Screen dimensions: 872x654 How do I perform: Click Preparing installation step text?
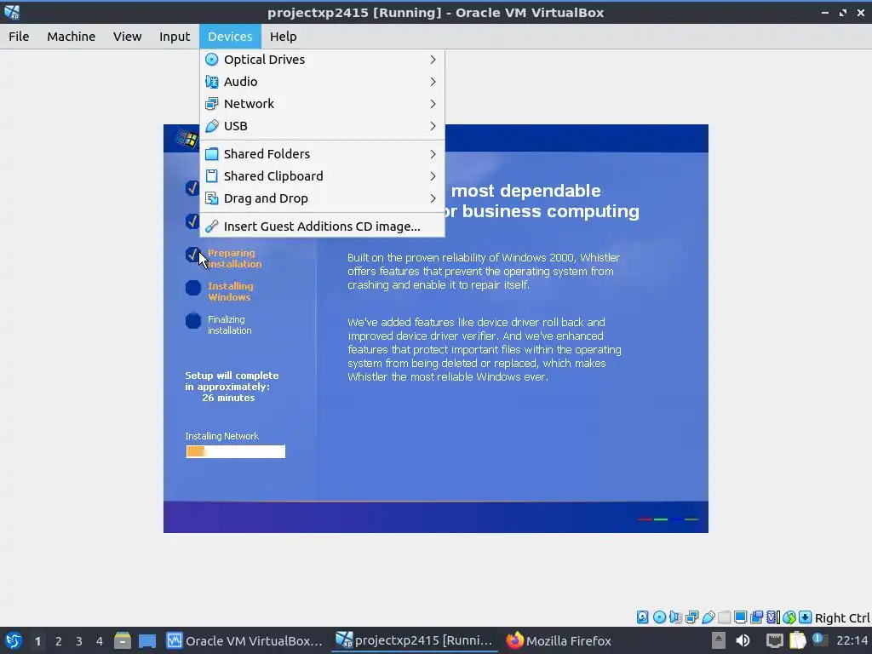pos(234,259)
